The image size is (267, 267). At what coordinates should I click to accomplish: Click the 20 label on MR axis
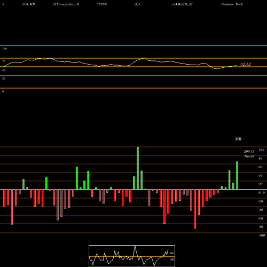(x=261, y=184)
